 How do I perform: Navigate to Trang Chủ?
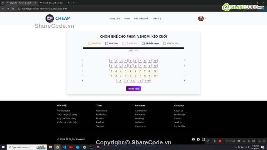coord(114,18)
